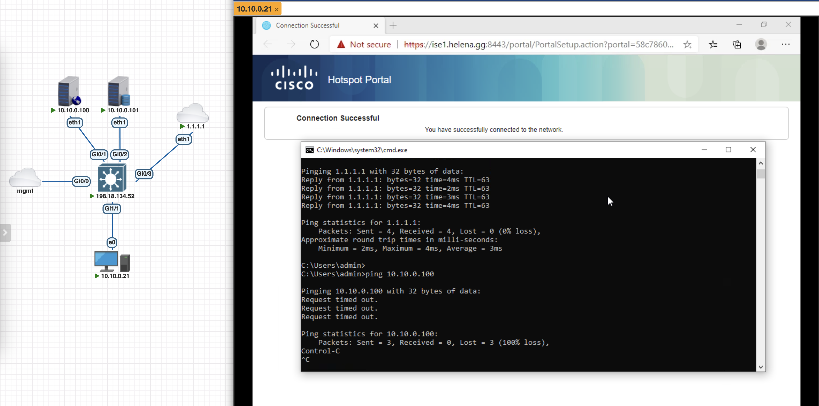The image size is (819, 406).
Task: Select the Connection Successful browser tab
Action: 307,25
